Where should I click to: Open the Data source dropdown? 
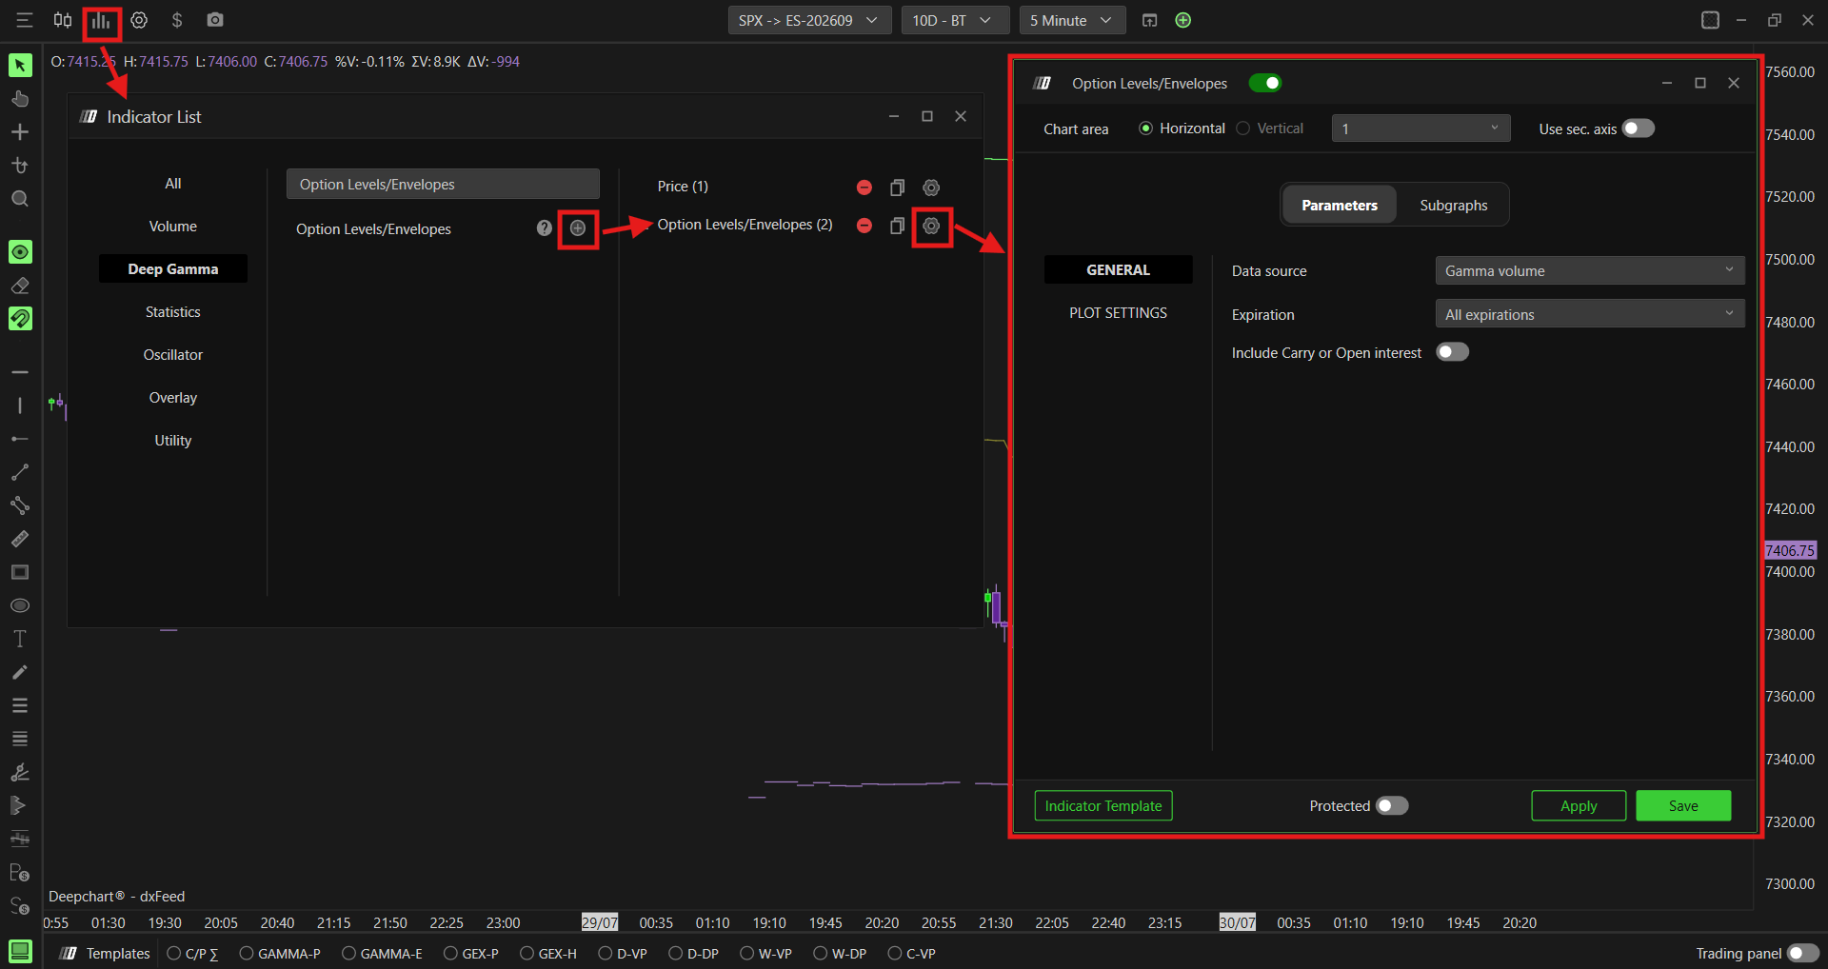[x=1590, y=271]
